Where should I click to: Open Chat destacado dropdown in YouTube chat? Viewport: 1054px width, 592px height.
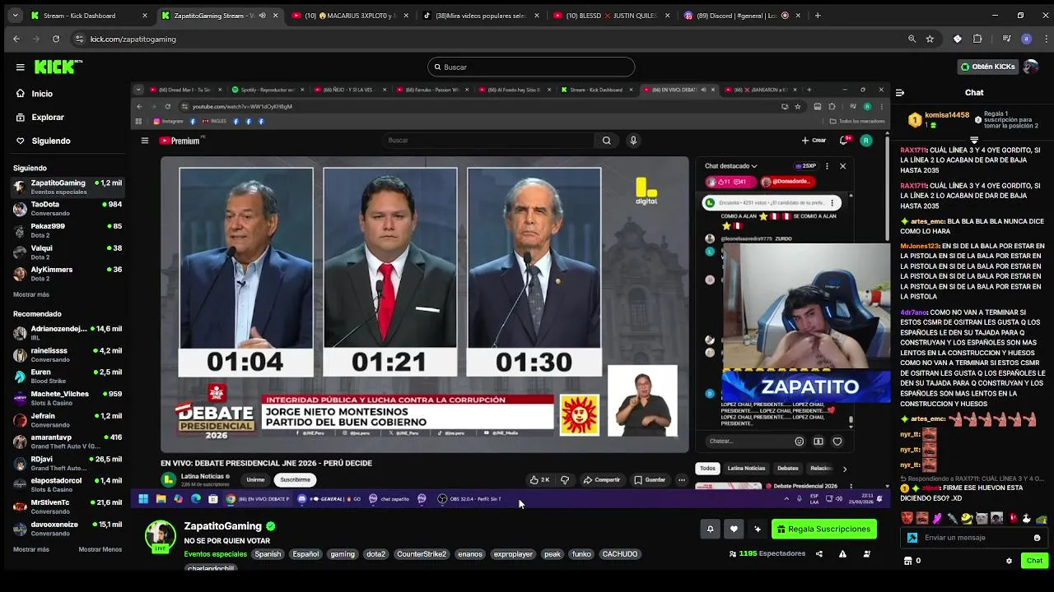pos(731,166)
